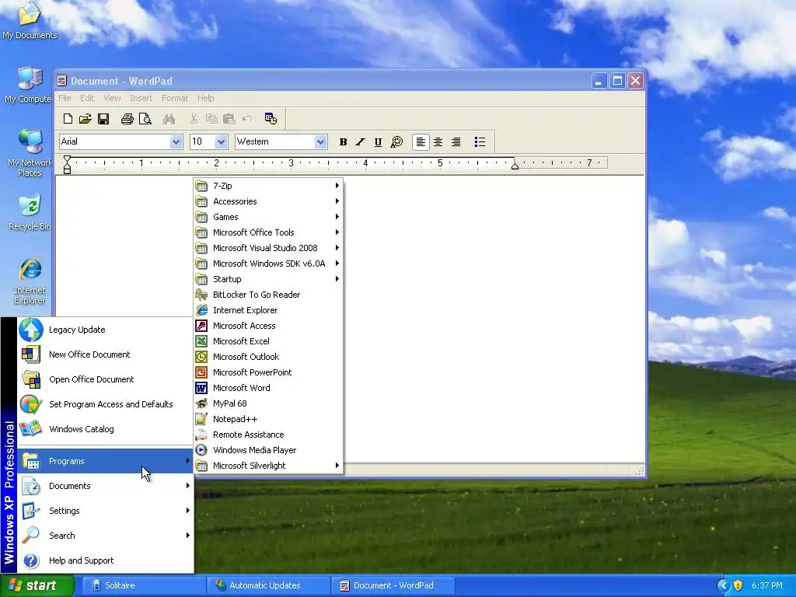Viewport: 796px width, 597px height.
Task: Open the Western script dropdown
Action: (x=319, y=141)
